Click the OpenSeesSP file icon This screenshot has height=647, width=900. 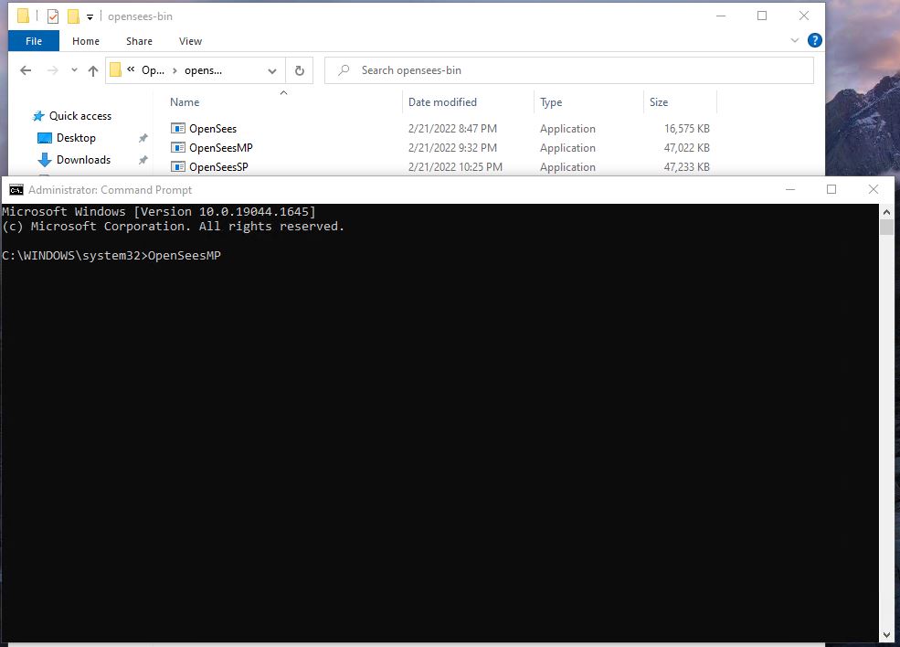click(x=178, y=167)
